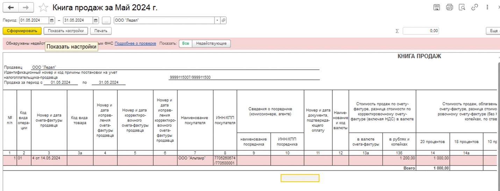500x191 pixels.
Task: Open the three-dot vertical menu
Action: pos(487,7)
